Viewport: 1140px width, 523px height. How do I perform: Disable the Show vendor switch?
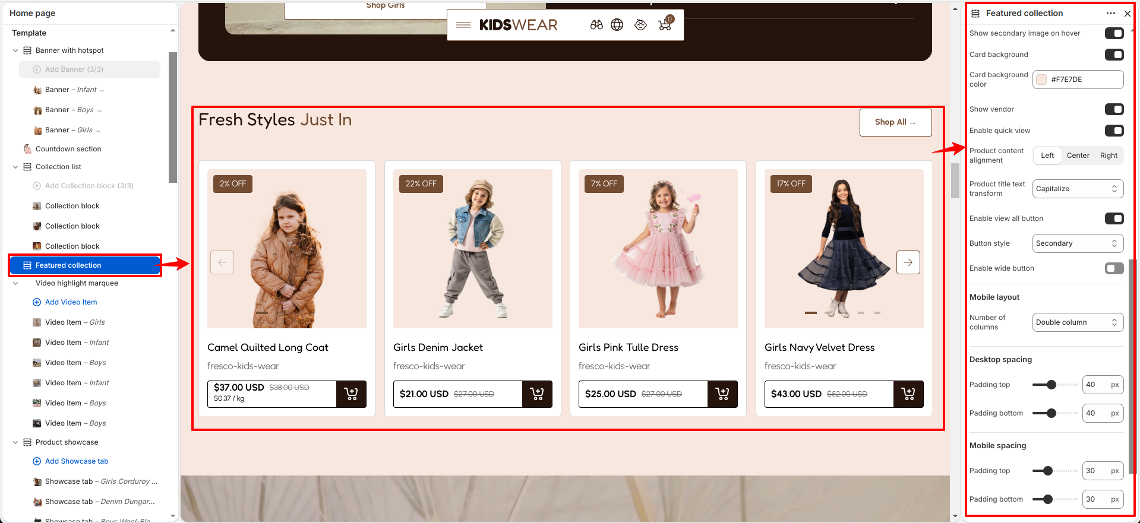[x=1114, y=109]
